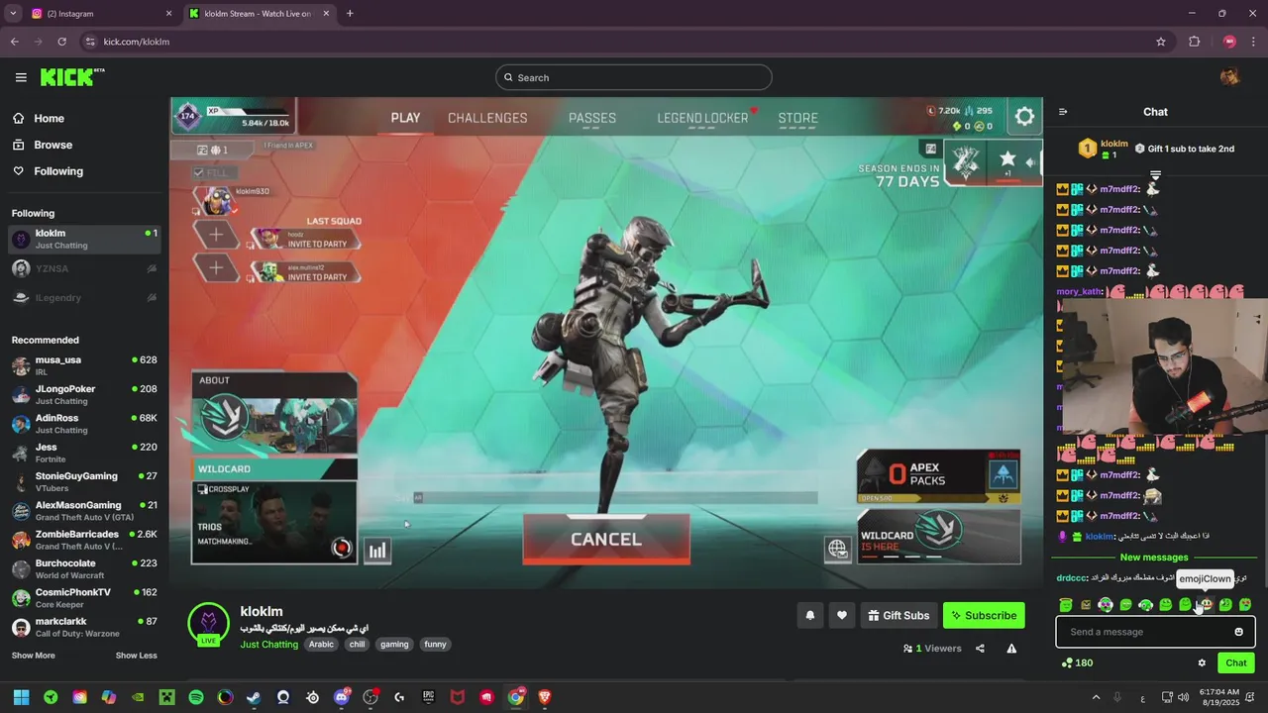This screenshot has width=1268, height=713.
Task: Follow kloklm with the heart button
Action: pyautogui.click(x=841, y=615)
